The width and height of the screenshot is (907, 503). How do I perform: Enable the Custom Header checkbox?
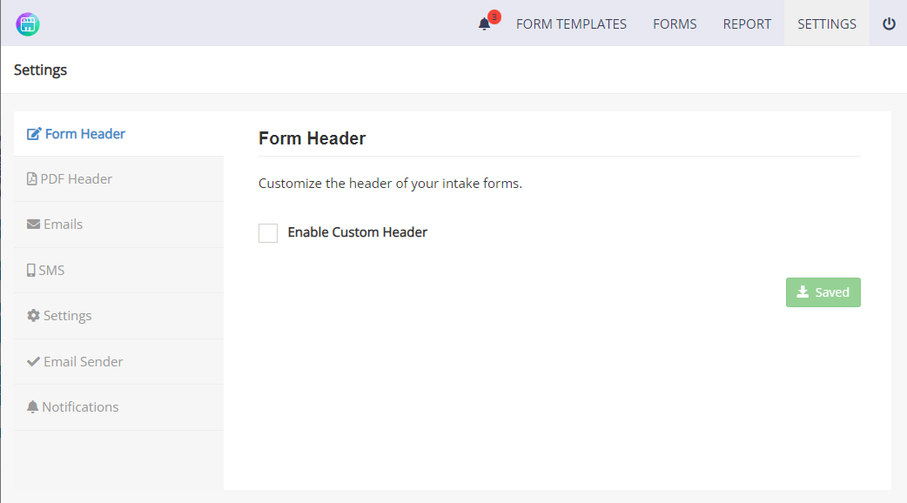[268, 233]
